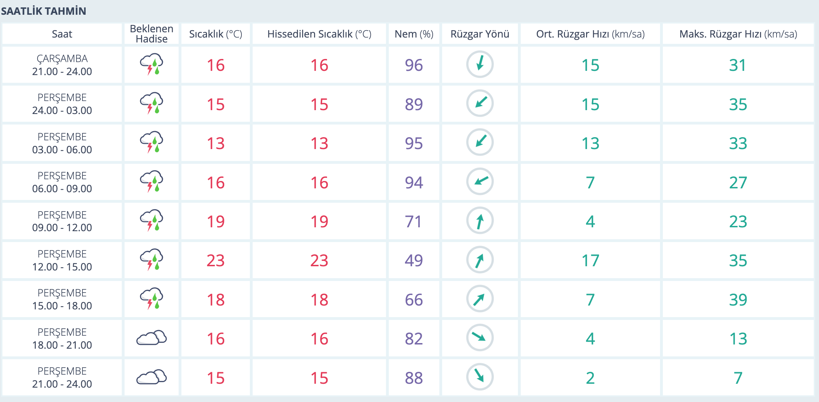Click thunderstorm icon for Perşembe 03.00 - 06.00
The height and width of the screenshot is (402, 819).
[152, 142]
